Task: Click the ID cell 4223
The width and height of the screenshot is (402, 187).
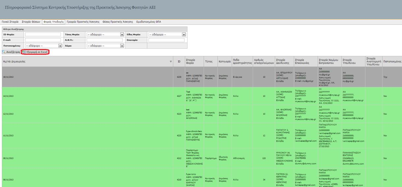Action: click(x=179, y=114)
